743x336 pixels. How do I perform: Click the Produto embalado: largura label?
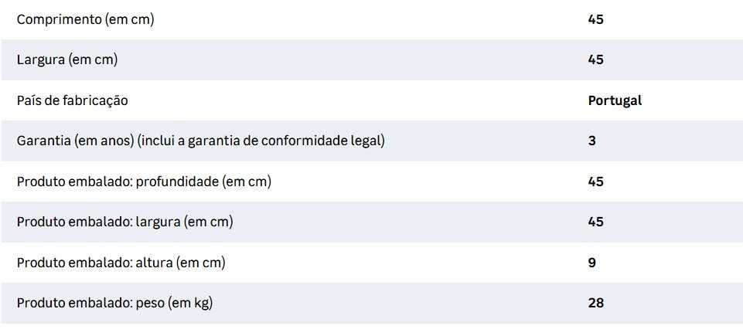(x=124, y=222)
